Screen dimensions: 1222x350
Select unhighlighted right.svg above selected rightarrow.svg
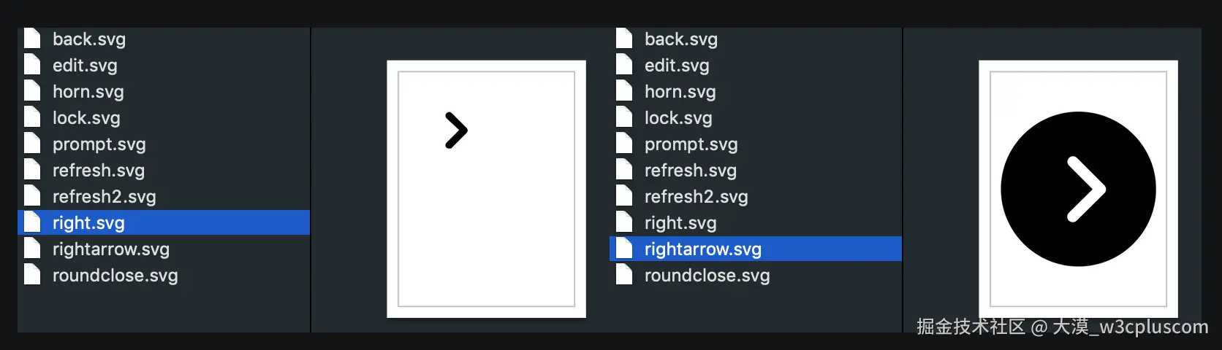tap(680, 223)
